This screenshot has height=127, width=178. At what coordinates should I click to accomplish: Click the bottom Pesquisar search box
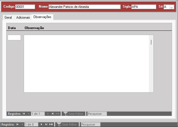91,124
